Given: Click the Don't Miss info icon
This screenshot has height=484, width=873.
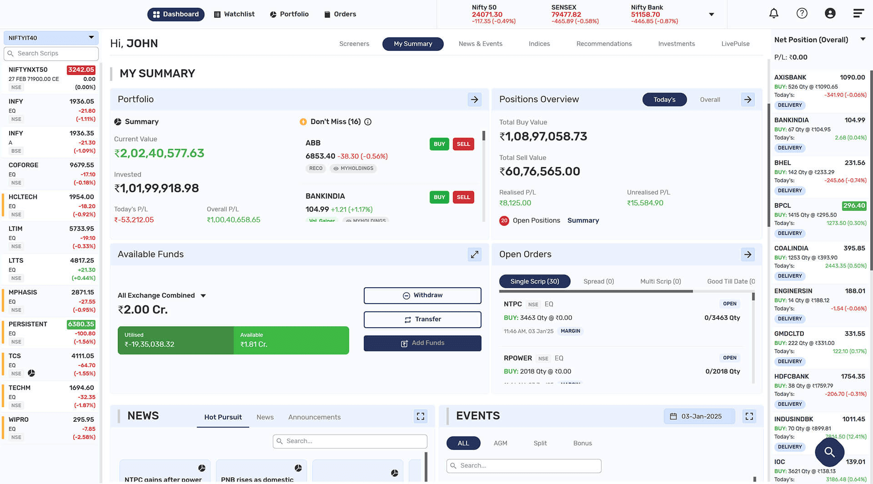Looking at the screenshot, I should [x=368, y=122].
